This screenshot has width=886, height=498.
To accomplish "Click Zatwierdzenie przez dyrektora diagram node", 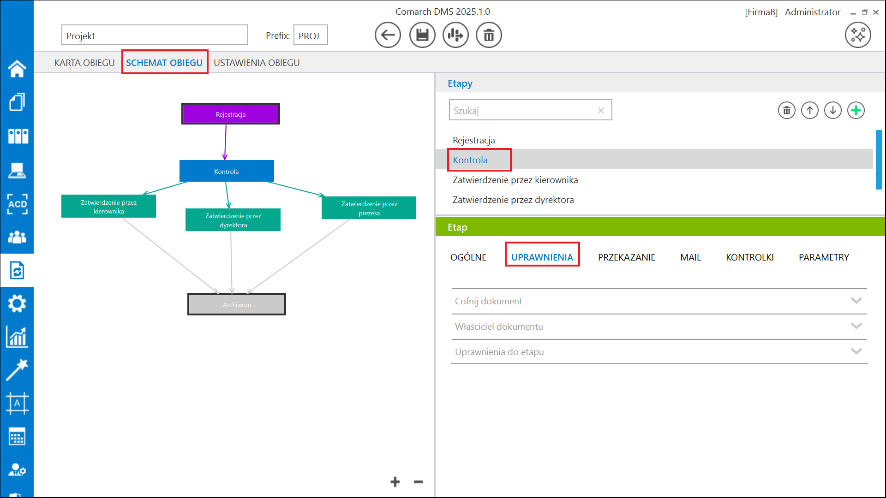I will point(233,220).
